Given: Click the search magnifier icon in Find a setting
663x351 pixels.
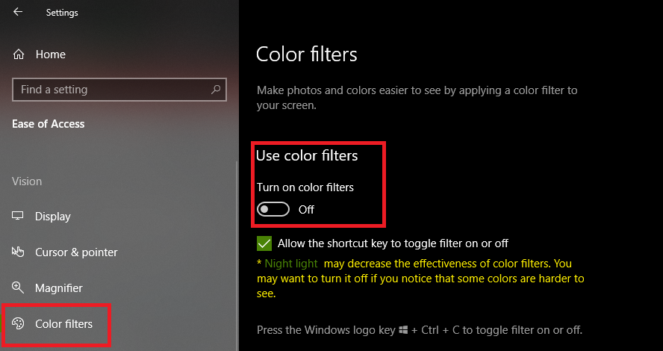Looking at the screenshot, I should (x=216, y=89).
